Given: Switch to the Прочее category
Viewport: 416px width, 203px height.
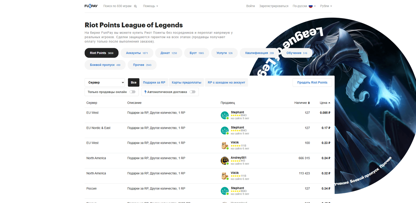Looking at the screenshot, I should pyautogui.click(x=142, y=65).
